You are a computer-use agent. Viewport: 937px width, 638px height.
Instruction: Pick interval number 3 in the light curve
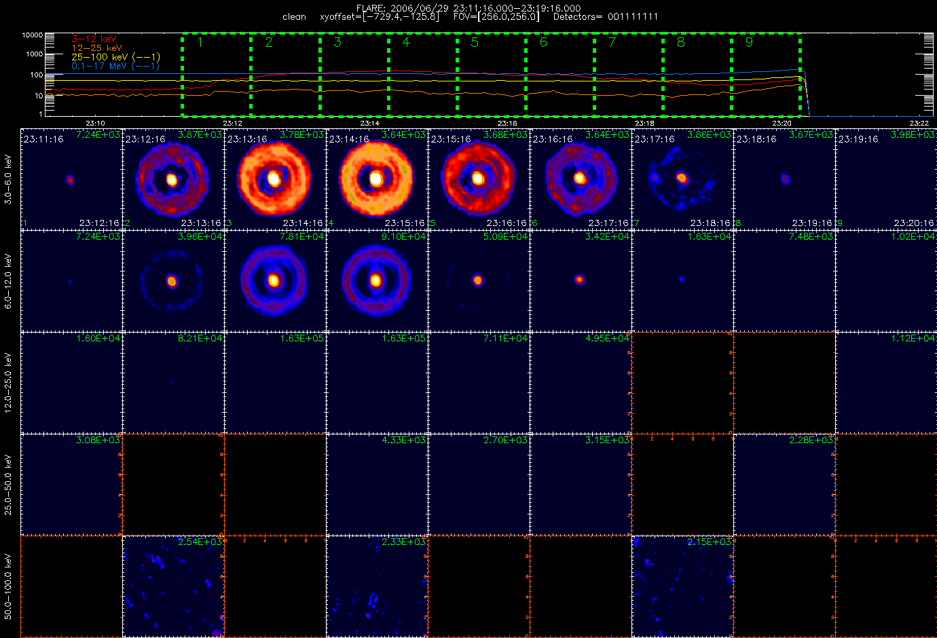pyautogui.click(x=337, y=42)
